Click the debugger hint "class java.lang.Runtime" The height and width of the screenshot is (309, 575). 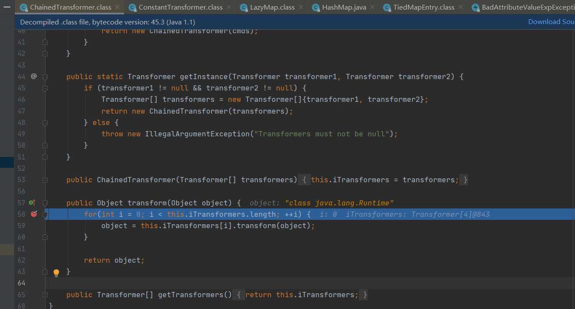(340, 203)
